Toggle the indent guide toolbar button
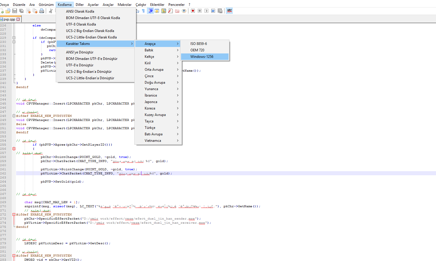The width and height of the screenshot is (436, 261). tap(150, 11)
